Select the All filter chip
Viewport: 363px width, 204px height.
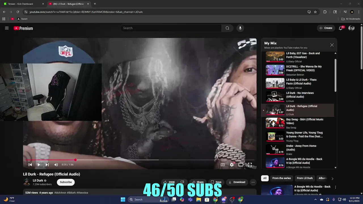coord(265,178)
